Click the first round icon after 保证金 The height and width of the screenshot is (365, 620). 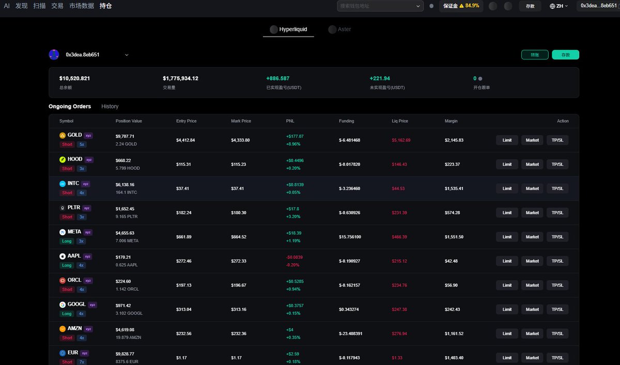[493, 6]
